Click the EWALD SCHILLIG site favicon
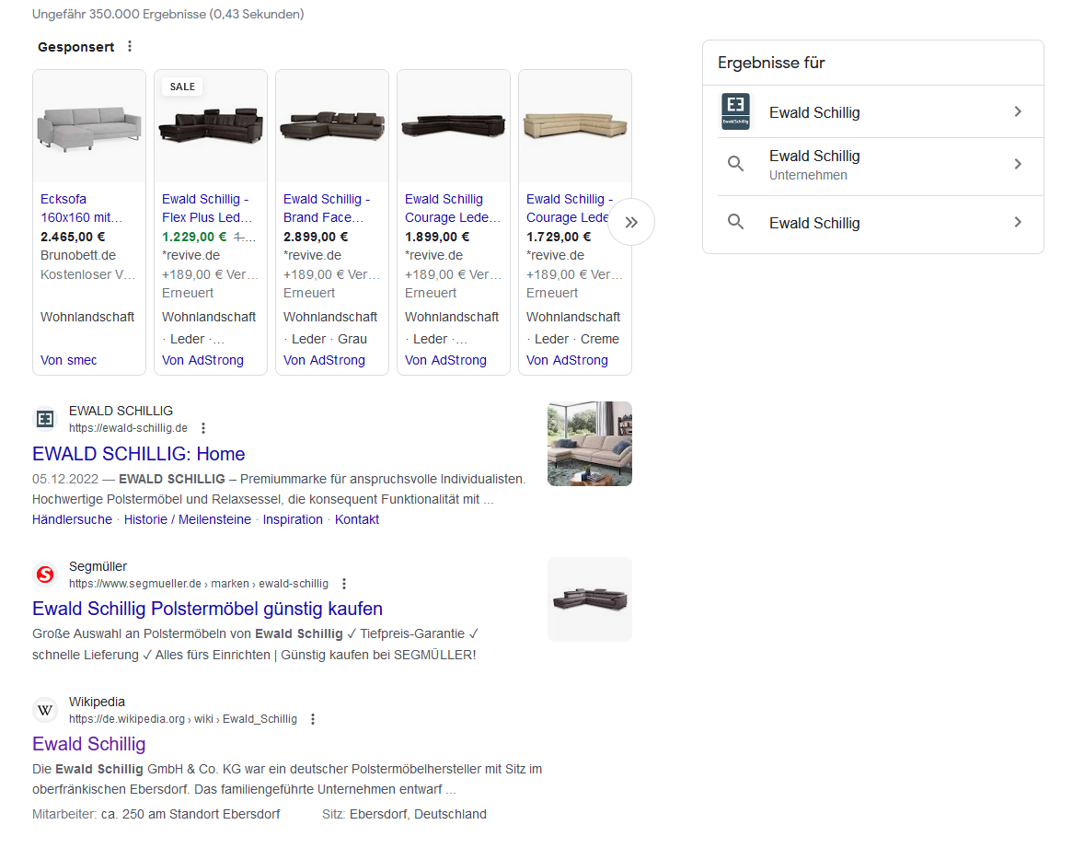Viewport: 1073px width, 848px height. click(x=45, y=419)
